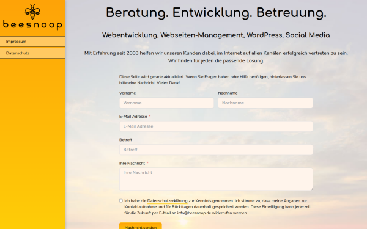Tick the privacy consent checkbox
This screenshot has height=229, width=367.
click(x=121, y=201)
